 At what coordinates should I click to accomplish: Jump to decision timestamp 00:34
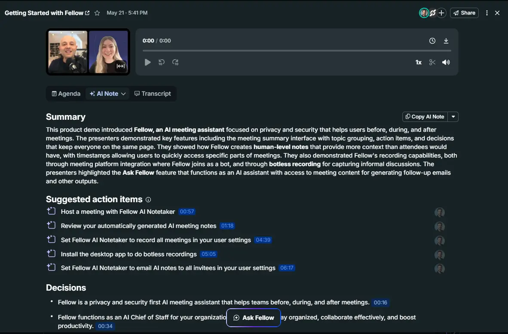pos(105,326)
